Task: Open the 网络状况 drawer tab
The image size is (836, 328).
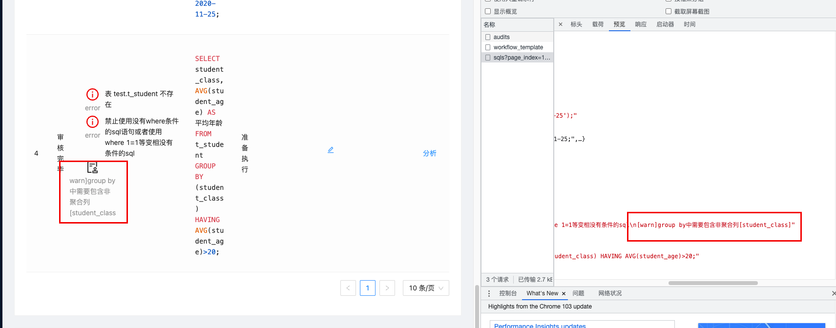Action: coord(610,293)
